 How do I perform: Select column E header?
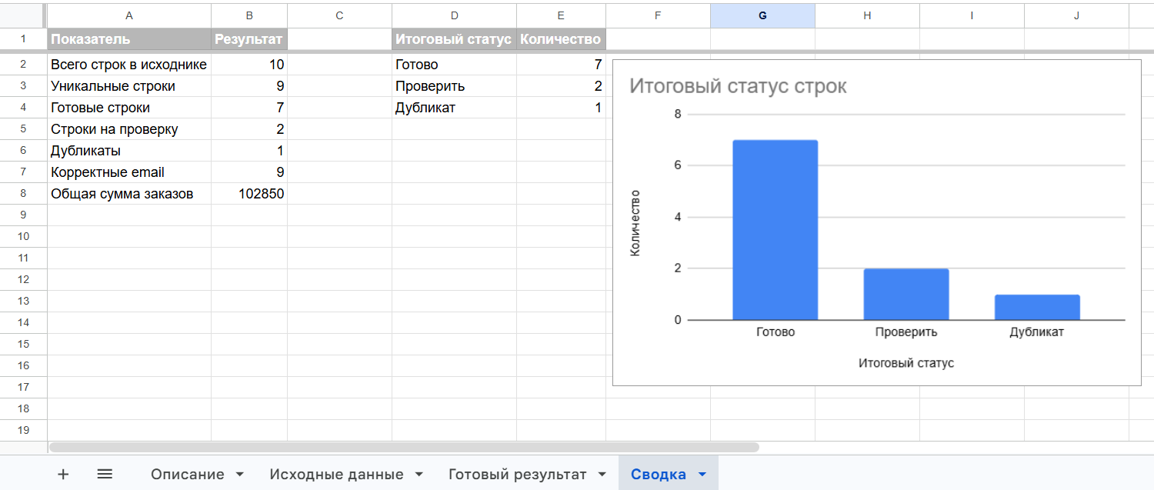561,15
